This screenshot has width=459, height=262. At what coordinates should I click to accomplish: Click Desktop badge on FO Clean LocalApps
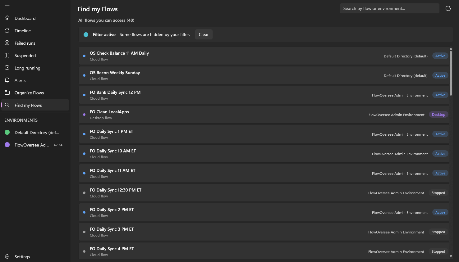point(438,115)
